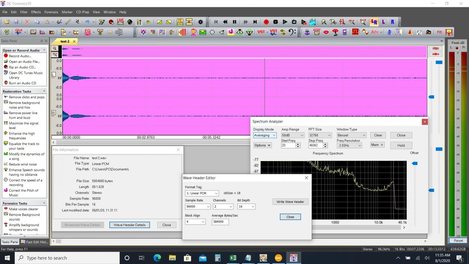Open Display Mode Averaging dropdown
Screen dimensions: 469x264
265,135
